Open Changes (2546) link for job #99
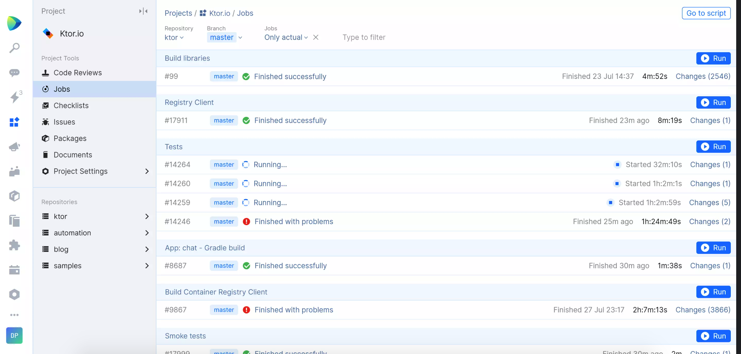The width and height of the screenshot is (741, 354). (703, 76)
